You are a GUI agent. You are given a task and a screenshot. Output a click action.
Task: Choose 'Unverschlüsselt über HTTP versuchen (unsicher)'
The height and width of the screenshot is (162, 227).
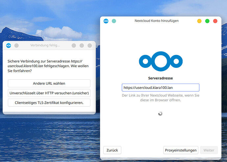click(x=49, y=93)
